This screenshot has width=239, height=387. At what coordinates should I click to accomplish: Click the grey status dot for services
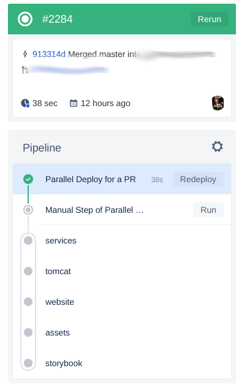pos(28,240)
